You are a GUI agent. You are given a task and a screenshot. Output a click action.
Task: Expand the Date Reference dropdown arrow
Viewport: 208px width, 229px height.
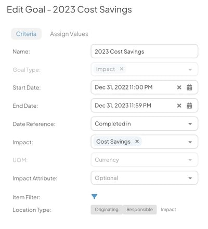(x=190, y=124)
